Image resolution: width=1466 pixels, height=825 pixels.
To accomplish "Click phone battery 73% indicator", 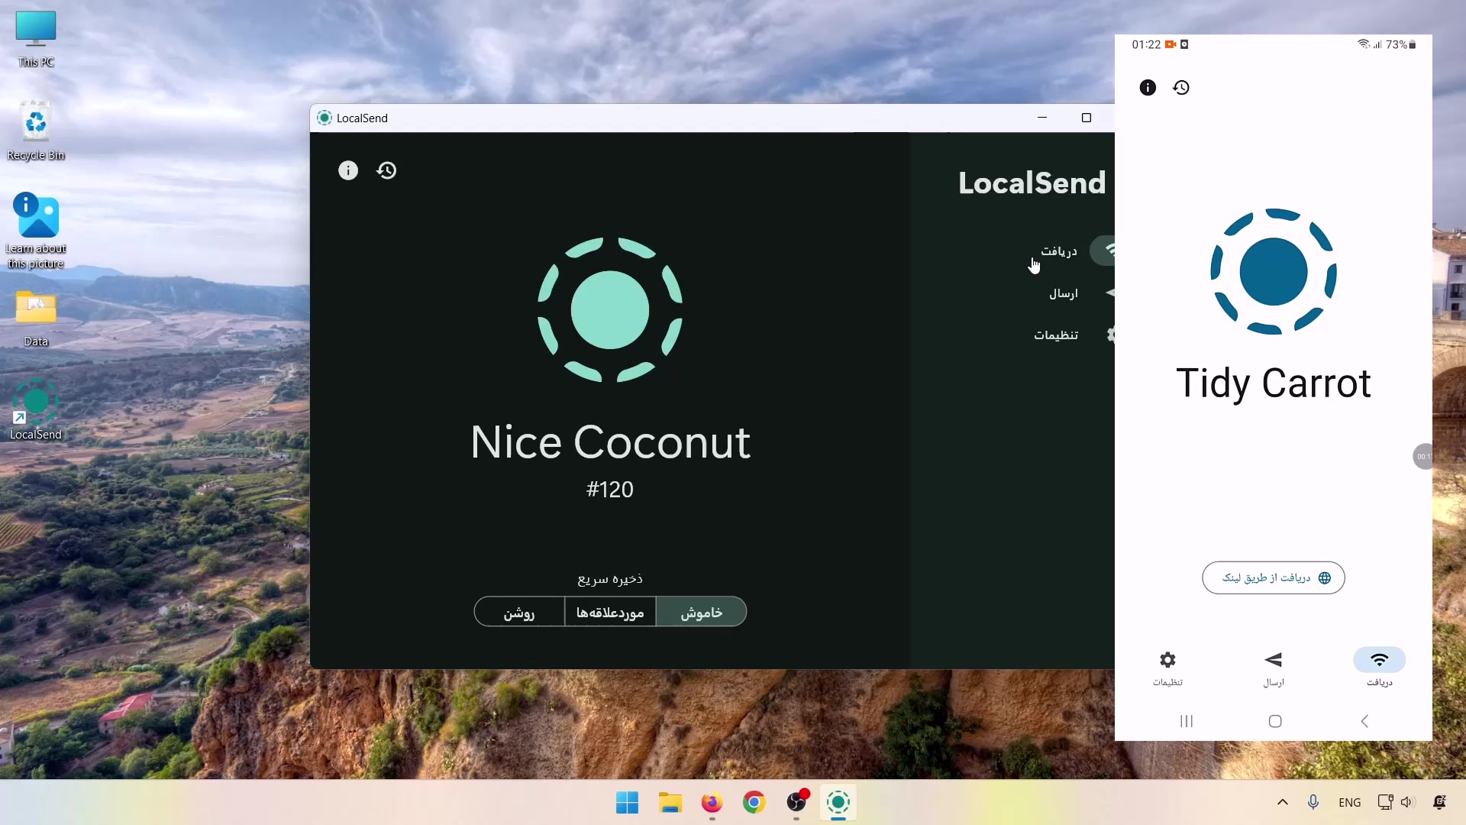I will 1401,44.
